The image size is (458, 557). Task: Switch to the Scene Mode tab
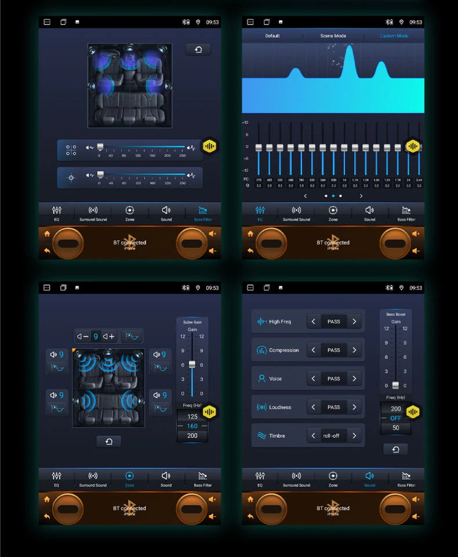[333, 36]
